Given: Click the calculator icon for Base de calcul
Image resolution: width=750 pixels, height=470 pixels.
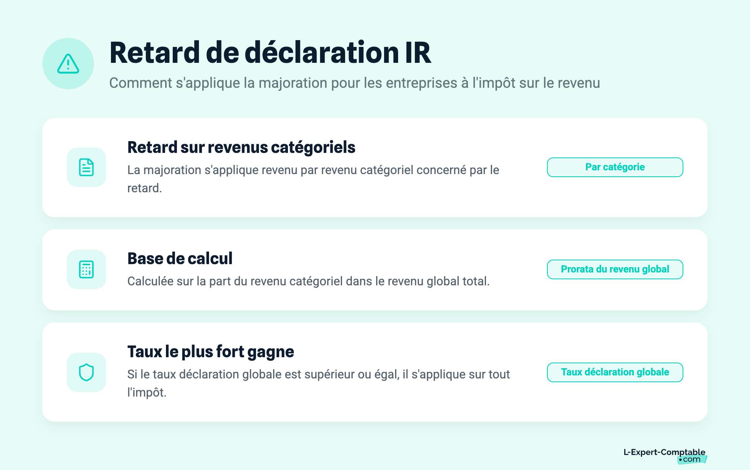Looking at the screenshot, I should [86, 269].
